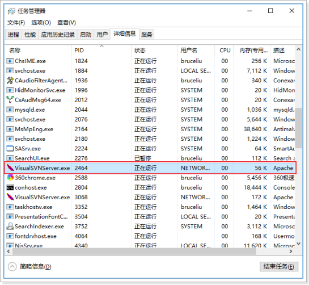The image size is (309, 285).
Task: Click the PresentationFontC process icon
Action: coord(10,216)
